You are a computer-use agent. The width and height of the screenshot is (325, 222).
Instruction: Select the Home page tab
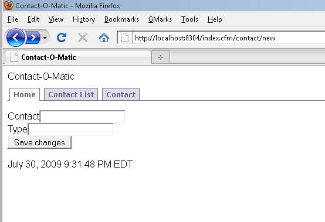25,94
